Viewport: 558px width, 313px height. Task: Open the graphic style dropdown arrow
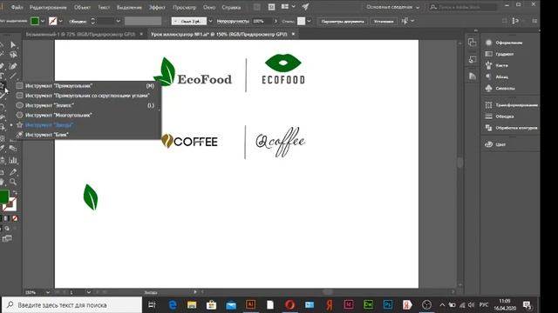click(x=309, y=21)
